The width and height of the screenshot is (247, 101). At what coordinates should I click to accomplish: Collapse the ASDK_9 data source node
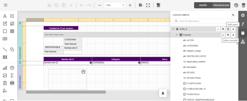173,29
